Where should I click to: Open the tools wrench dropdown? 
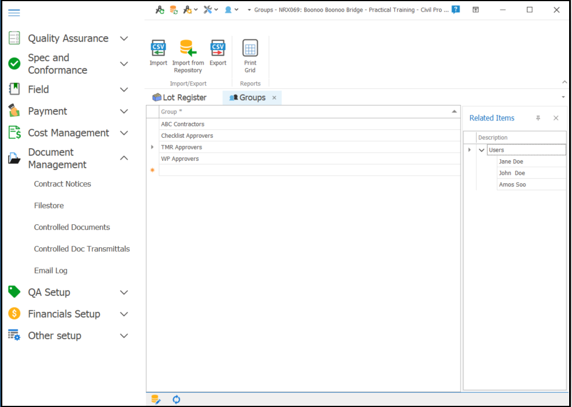[210, 10]
